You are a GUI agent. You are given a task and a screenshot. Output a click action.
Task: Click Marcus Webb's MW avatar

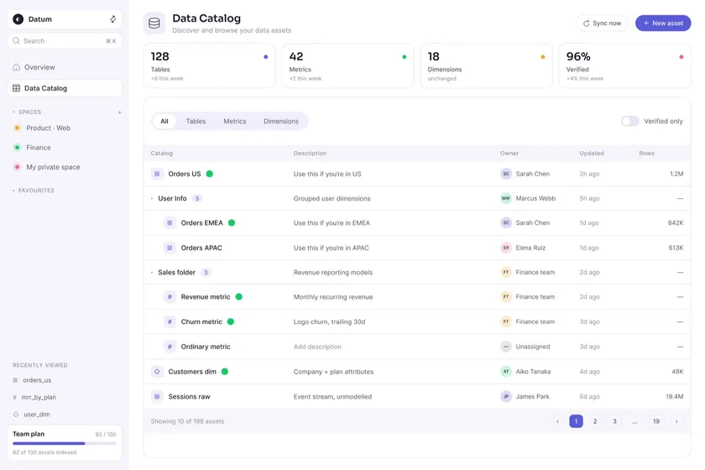click(x=506, y=198)
